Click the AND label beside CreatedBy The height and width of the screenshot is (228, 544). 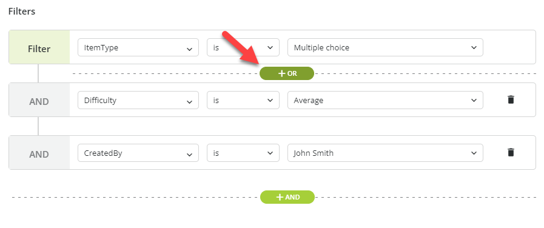coord(39,153)
